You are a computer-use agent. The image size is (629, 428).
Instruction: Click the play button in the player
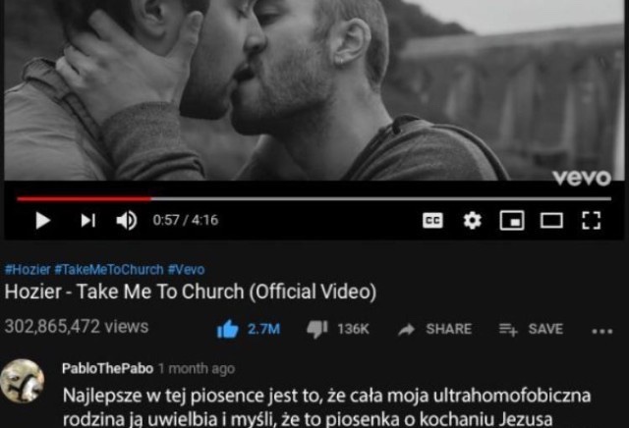click(43, 221)
